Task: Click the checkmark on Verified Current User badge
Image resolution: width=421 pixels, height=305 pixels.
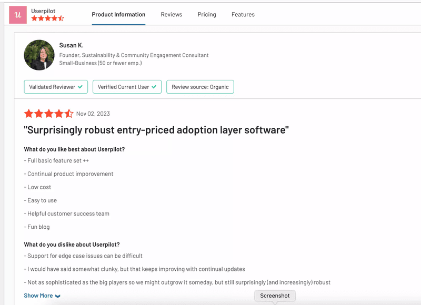Action: [153, 87]
